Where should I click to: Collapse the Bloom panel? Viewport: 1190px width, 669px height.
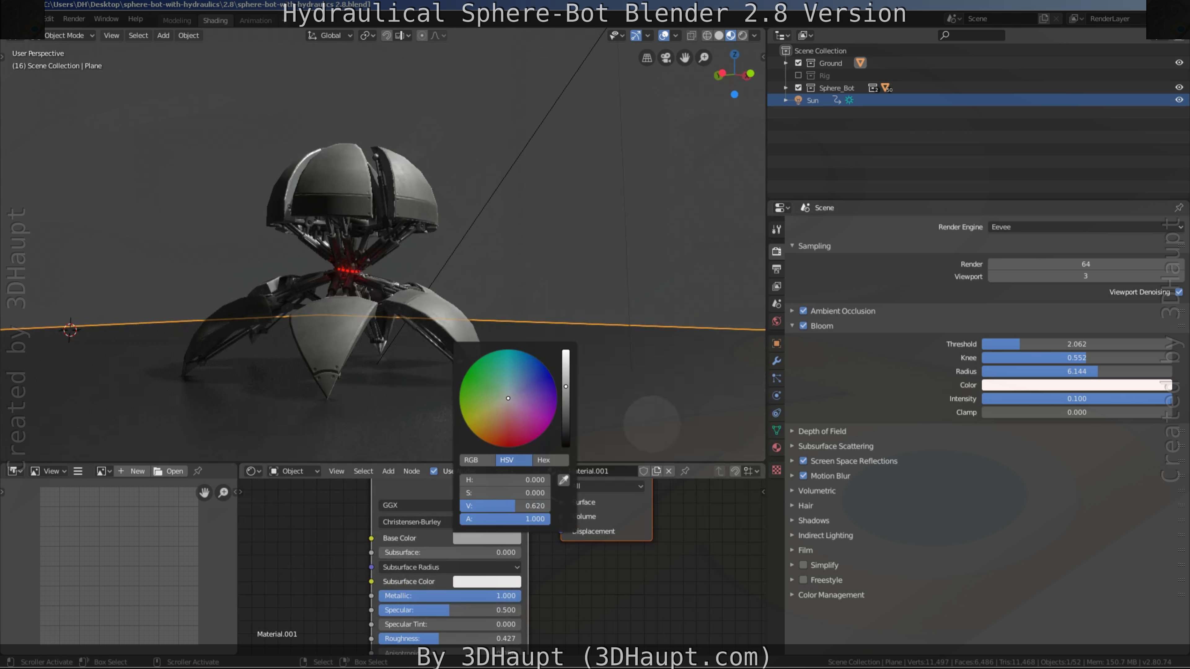pyautogui.click(x=792, y=326)
